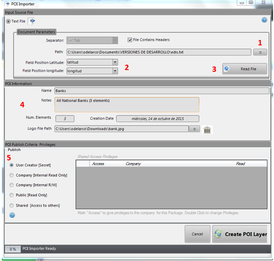The height and width of the screenshot is (261, 274).
Task: Click the POI Importer title bar icon
Action: [7, 4]
